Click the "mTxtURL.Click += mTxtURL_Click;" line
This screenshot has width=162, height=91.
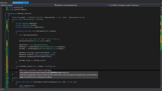pyautogui.click(x=32, y=60)
